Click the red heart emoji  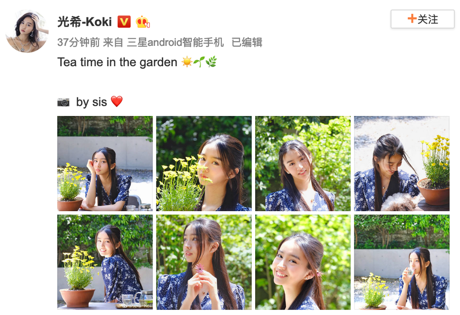(117, 101)
